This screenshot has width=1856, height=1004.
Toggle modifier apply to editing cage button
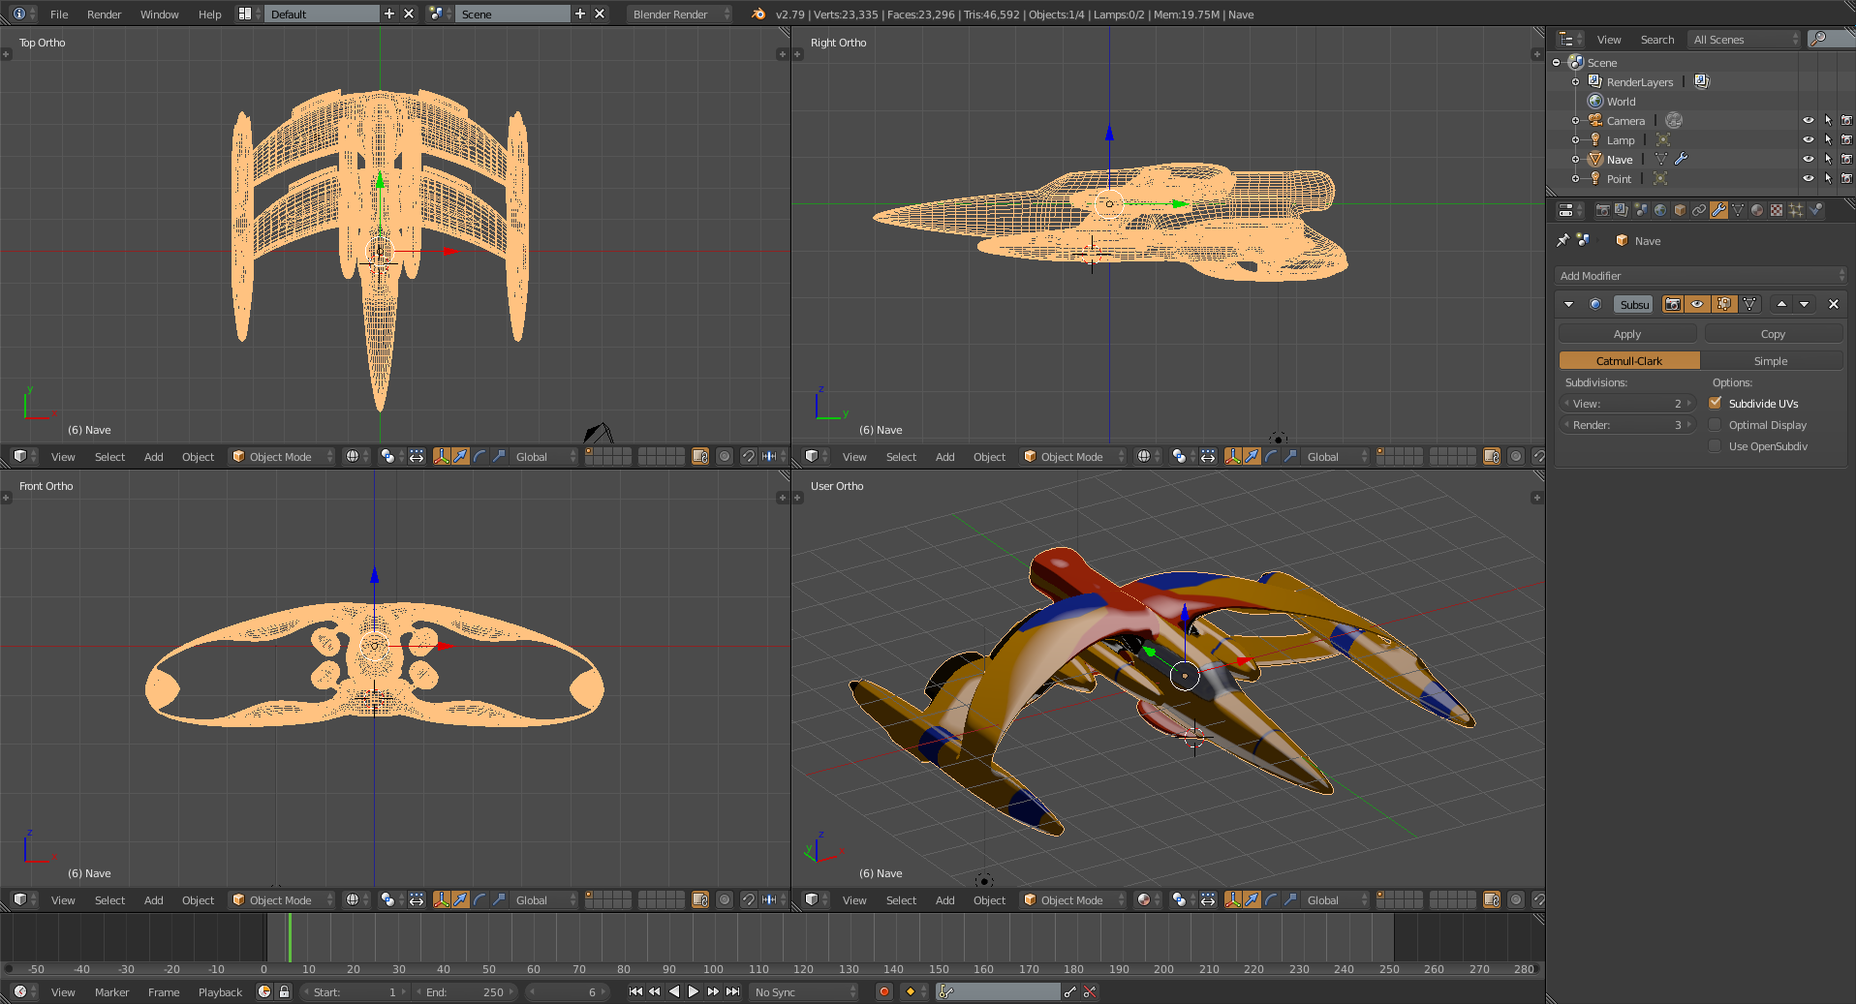(1749, 304)
